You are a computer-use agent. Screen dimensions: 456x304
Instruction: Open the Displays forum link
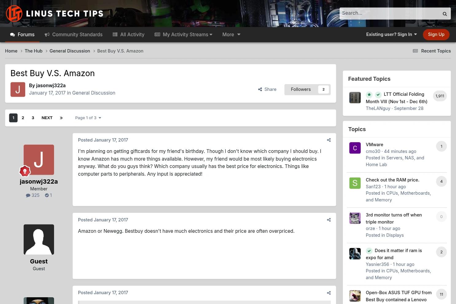coord(395,235)
